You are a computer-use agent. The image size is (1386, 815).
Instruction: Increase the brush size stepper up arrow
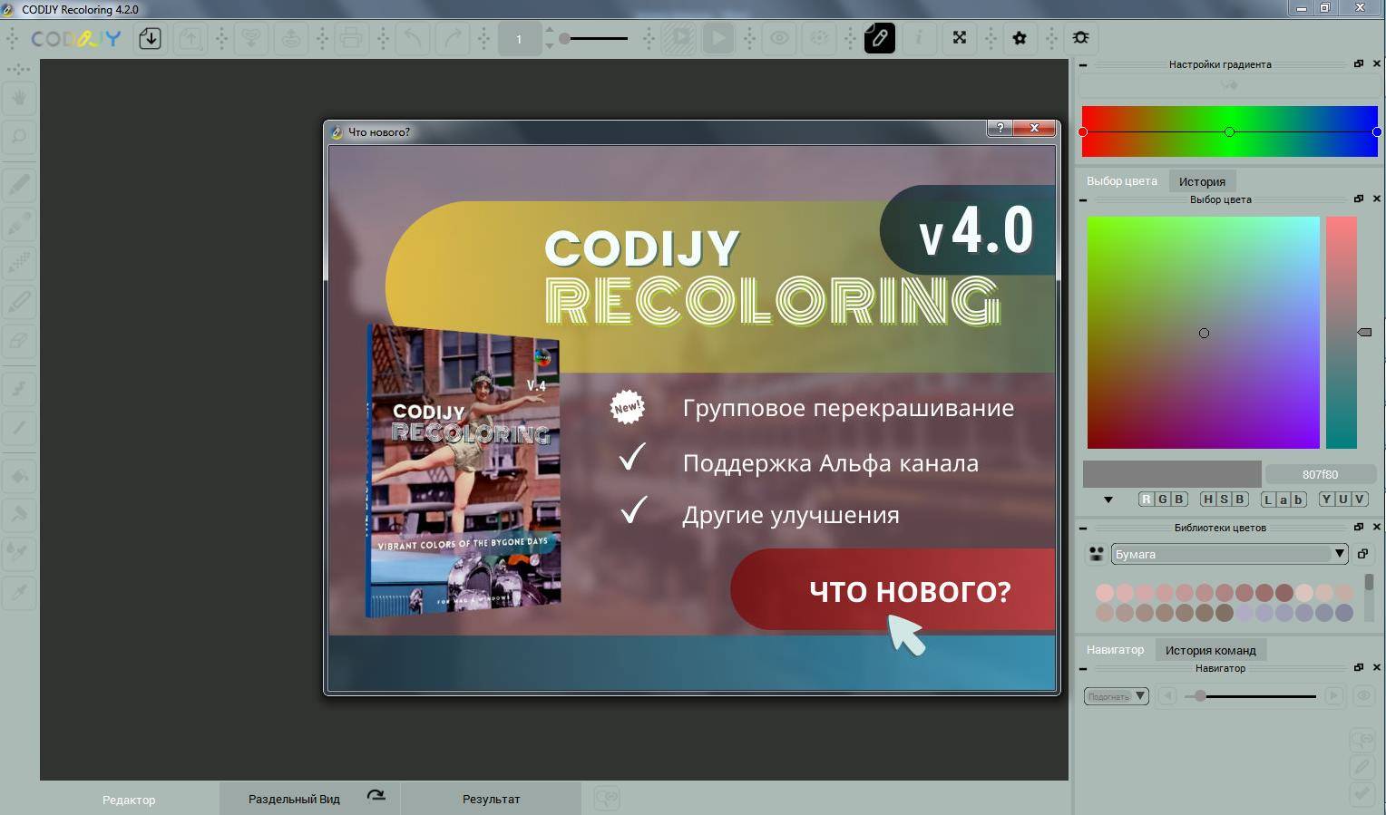click(x=549, y=32)
